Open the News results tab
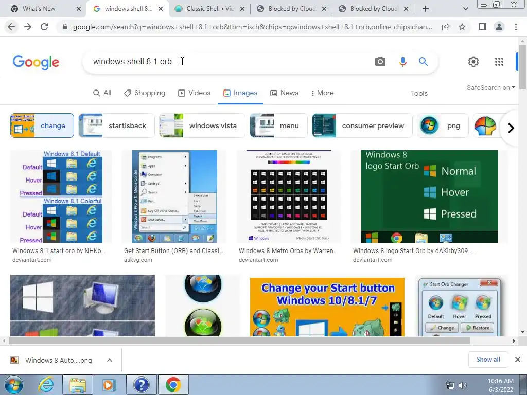Image resolution: width=527 pixels, height=395 pixels. 284,93
